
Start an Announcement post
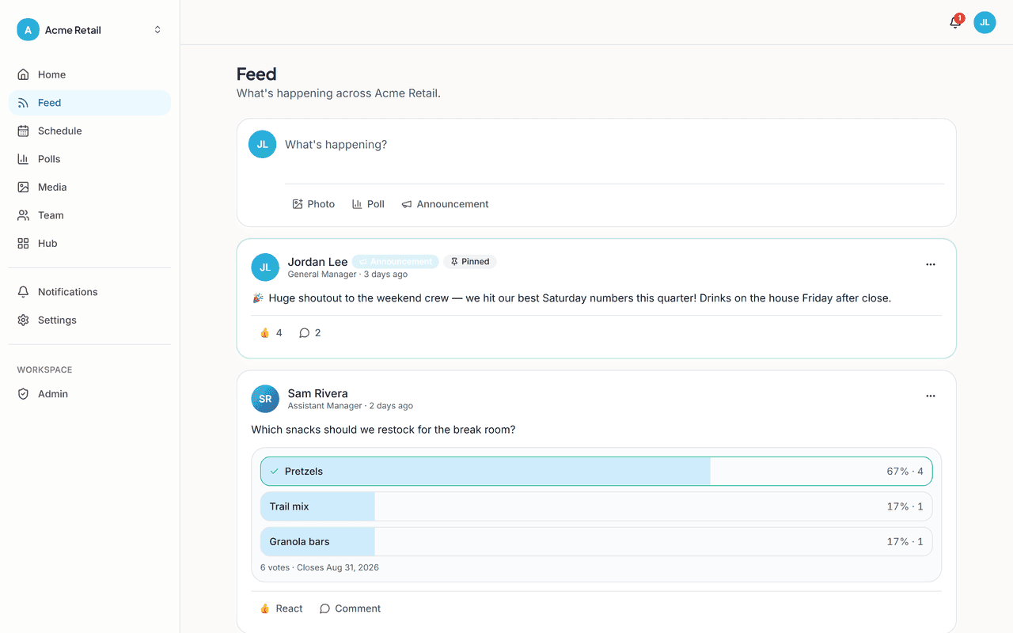445,204
